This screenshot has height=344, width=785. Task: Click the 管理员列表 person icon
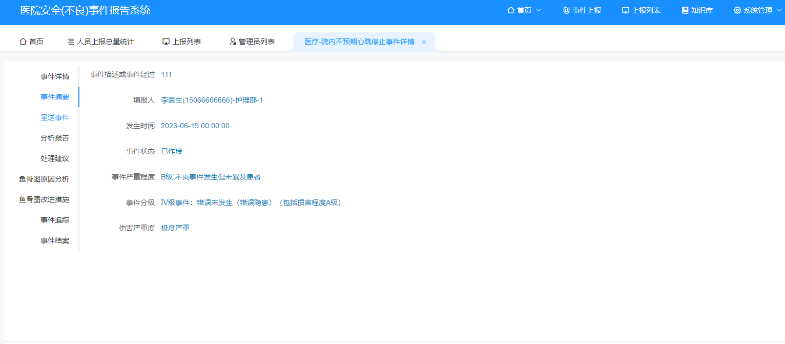(233, 42)
